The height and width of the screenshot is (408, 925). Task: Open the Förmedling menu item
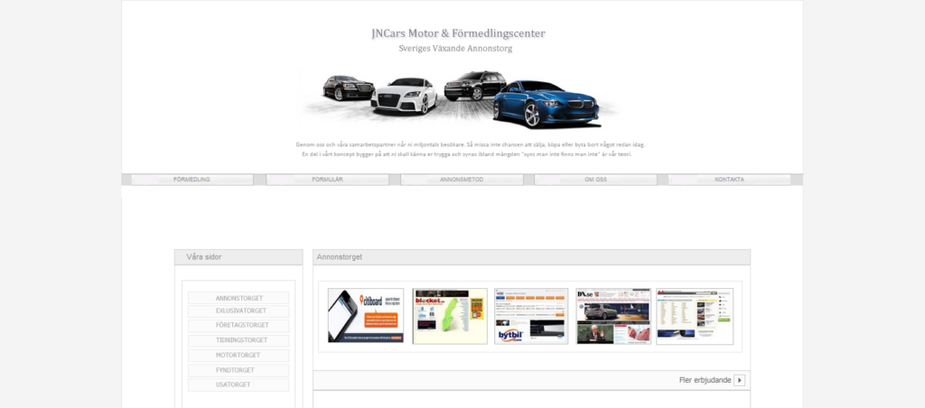coord(192,180)
